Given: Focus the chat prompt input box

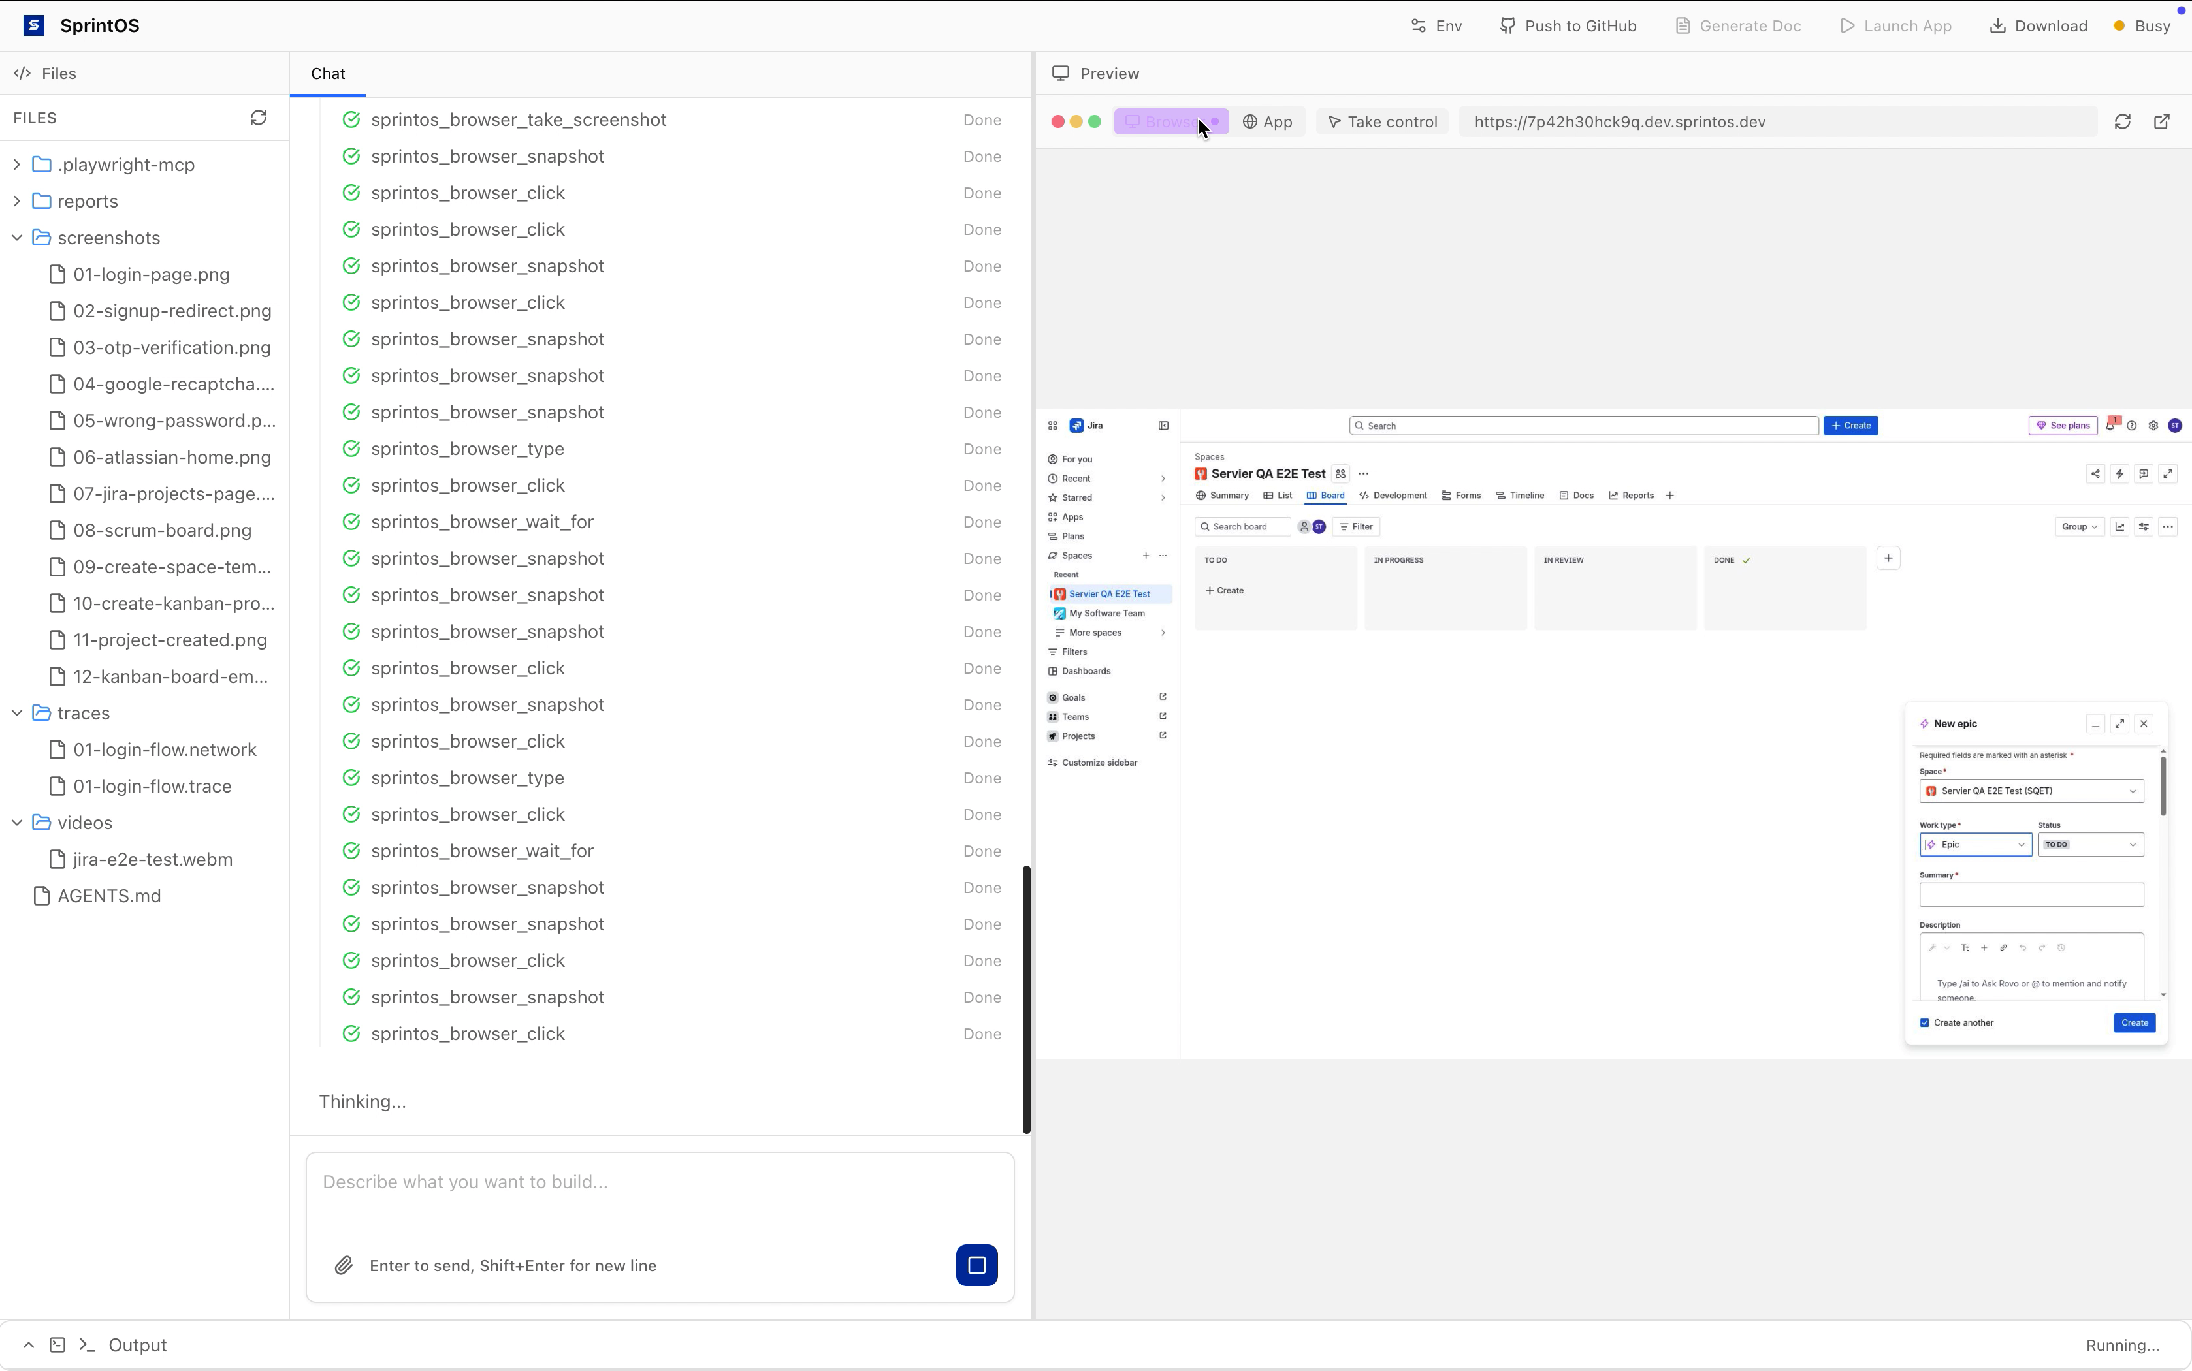Looking at the screenshot, I should (659, 1182).
